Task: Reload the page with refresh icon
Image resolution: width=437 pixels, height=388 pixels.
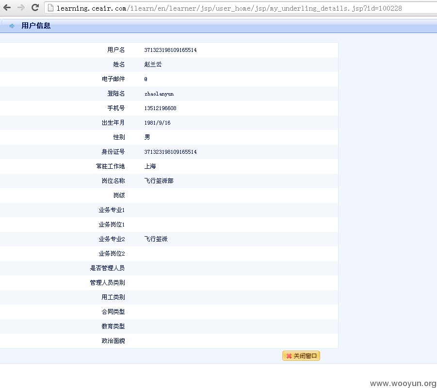Action: coord(35,8)
